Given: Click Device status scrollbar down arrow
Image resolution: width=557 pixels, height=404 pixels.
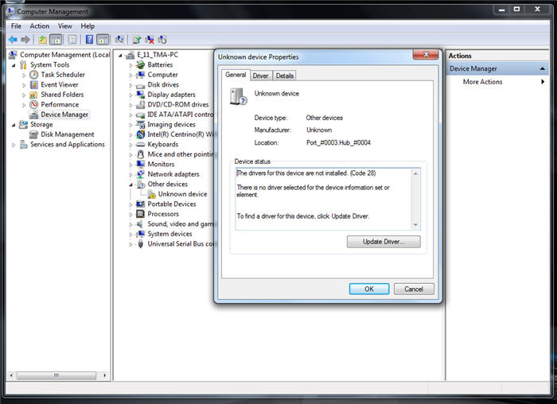Looking at the screenshot, I should [415, 225].
